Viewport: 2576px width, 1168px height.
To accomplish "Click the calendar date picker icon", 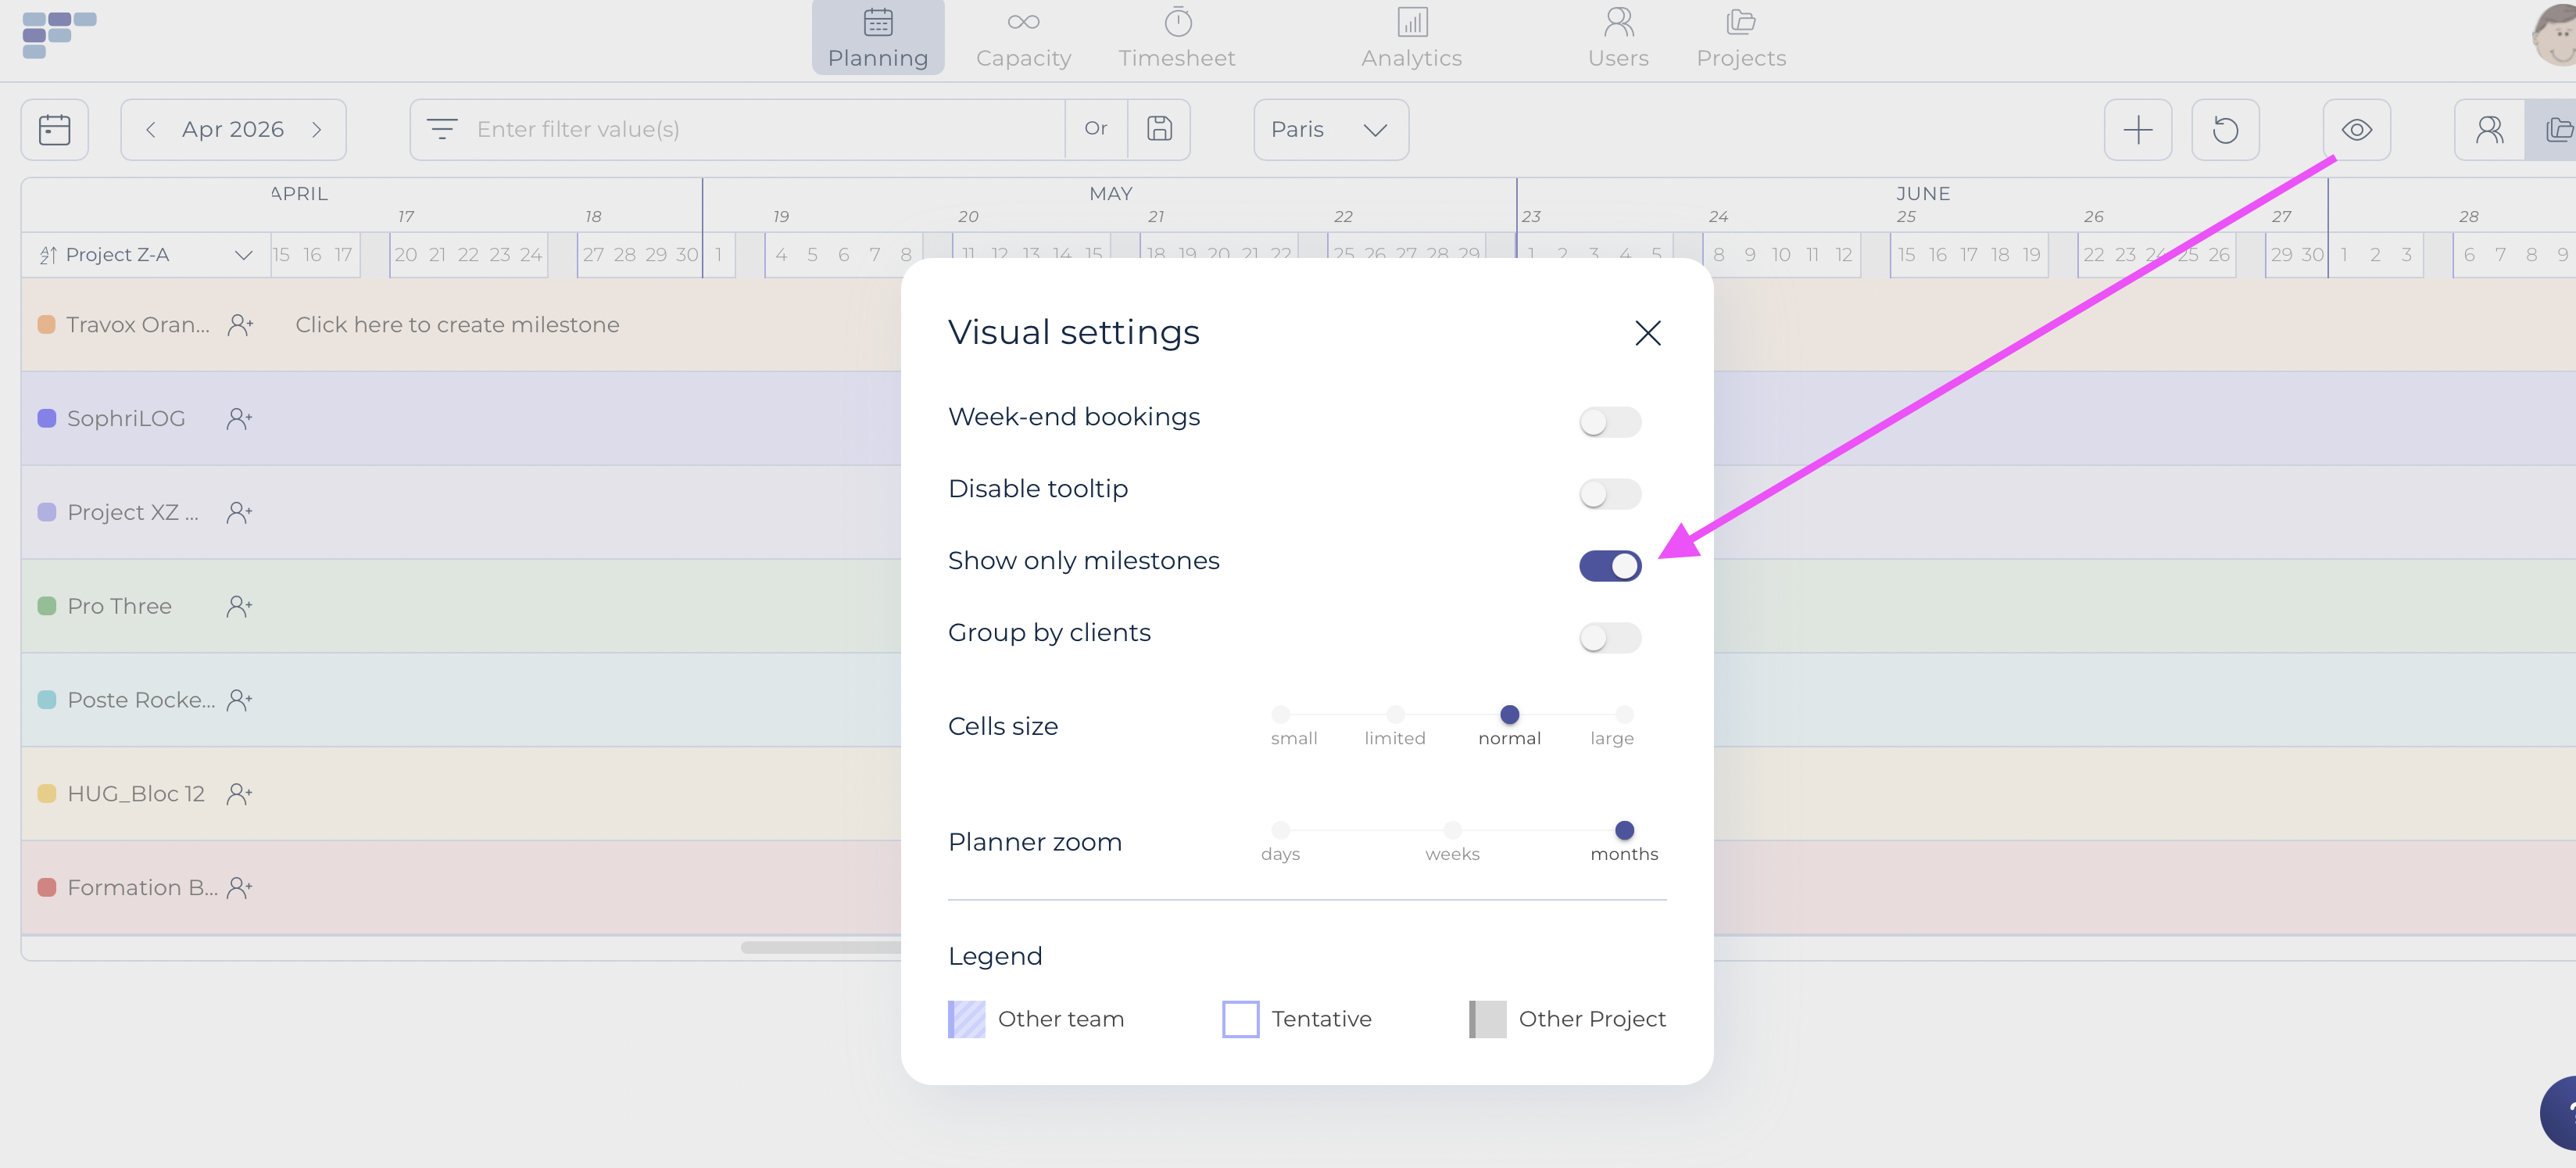I will (x=54, y=130).
